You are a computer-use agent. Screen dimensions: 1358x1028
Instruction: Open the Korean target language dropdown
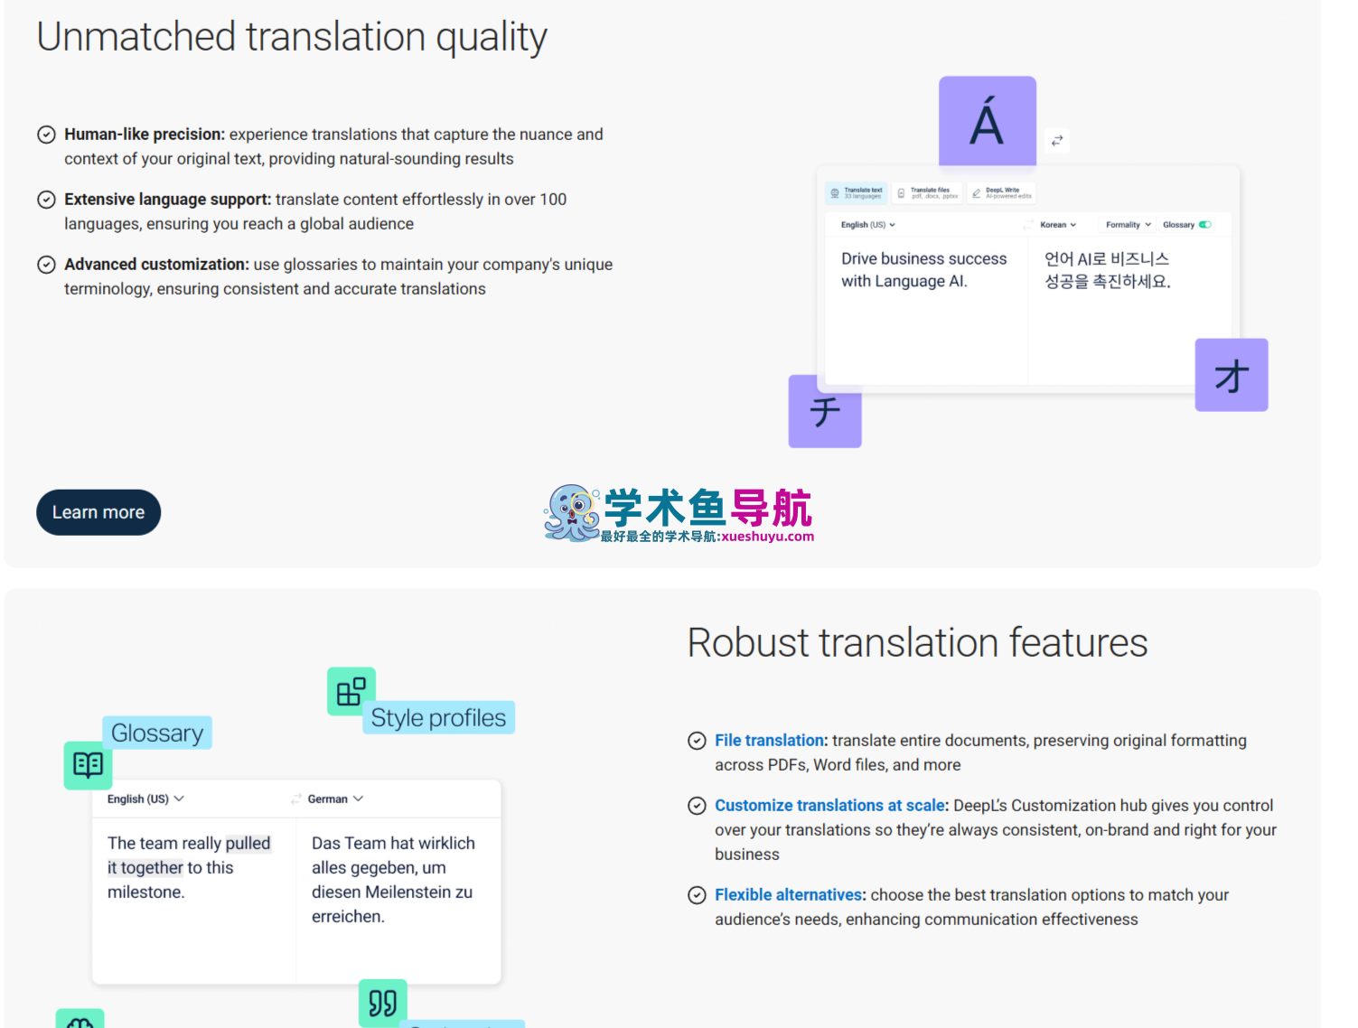click(x=1057, y=225)
